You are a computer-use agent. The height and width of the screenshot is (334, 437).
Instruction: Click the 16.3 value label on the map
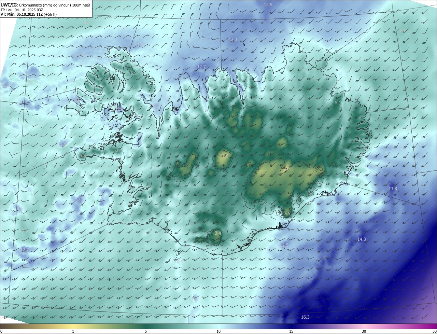[305, 317]
